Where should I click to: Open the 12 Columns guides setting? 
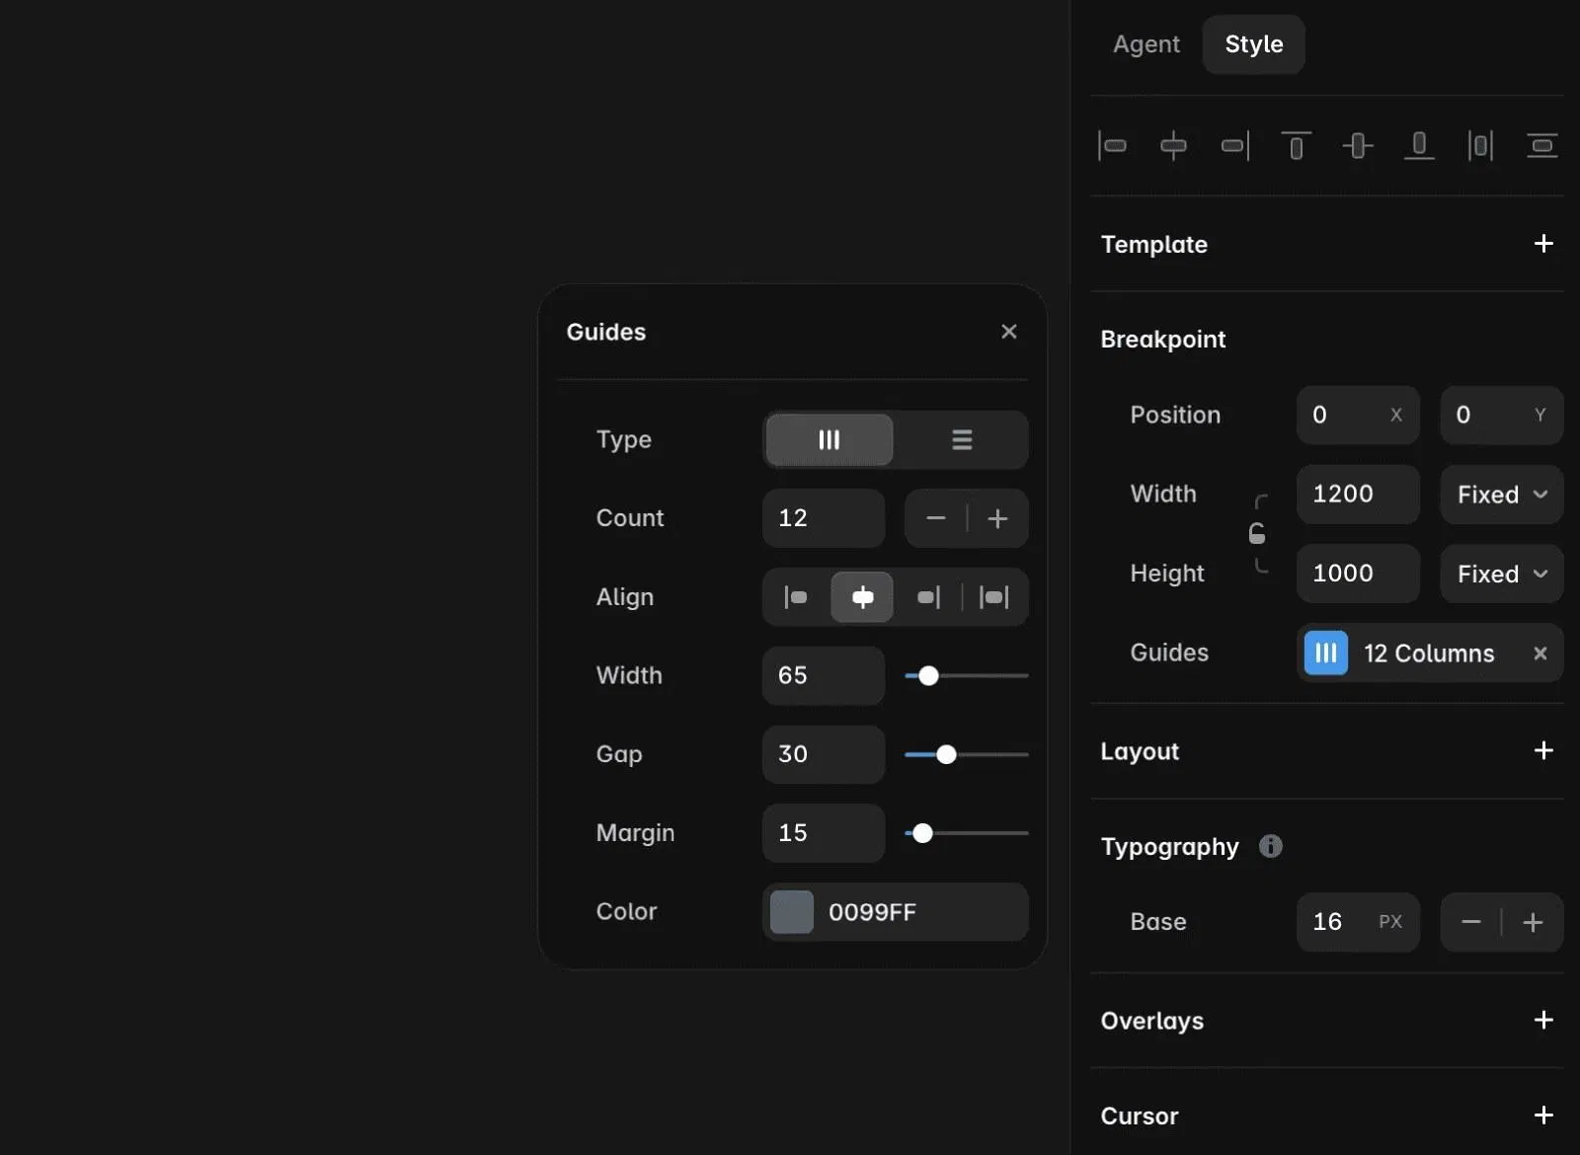1429,654
